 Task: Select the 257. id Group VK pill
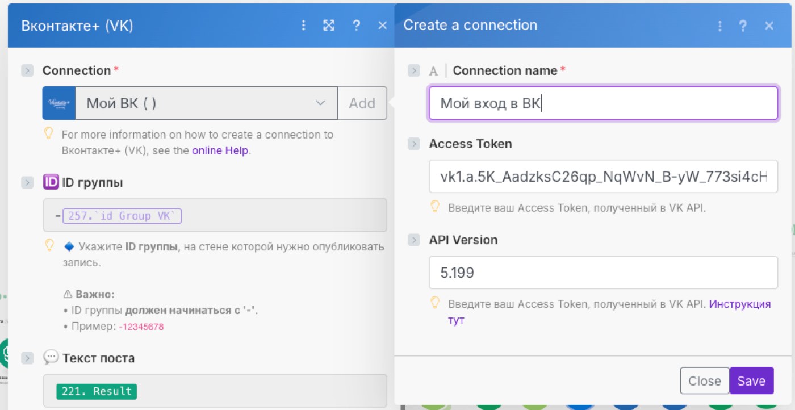(x=122, y=216)
